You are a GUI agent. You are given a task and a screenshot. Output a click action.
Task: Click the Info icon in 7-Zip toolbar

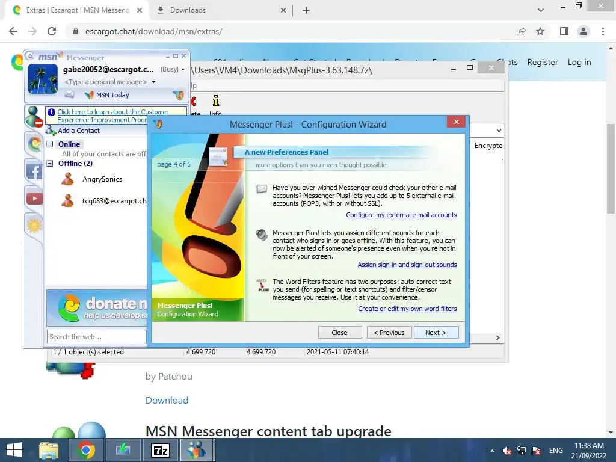pos(216,105)
